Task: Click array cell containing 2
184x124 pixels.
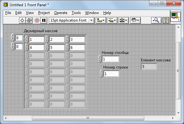Action: [57, 40]
